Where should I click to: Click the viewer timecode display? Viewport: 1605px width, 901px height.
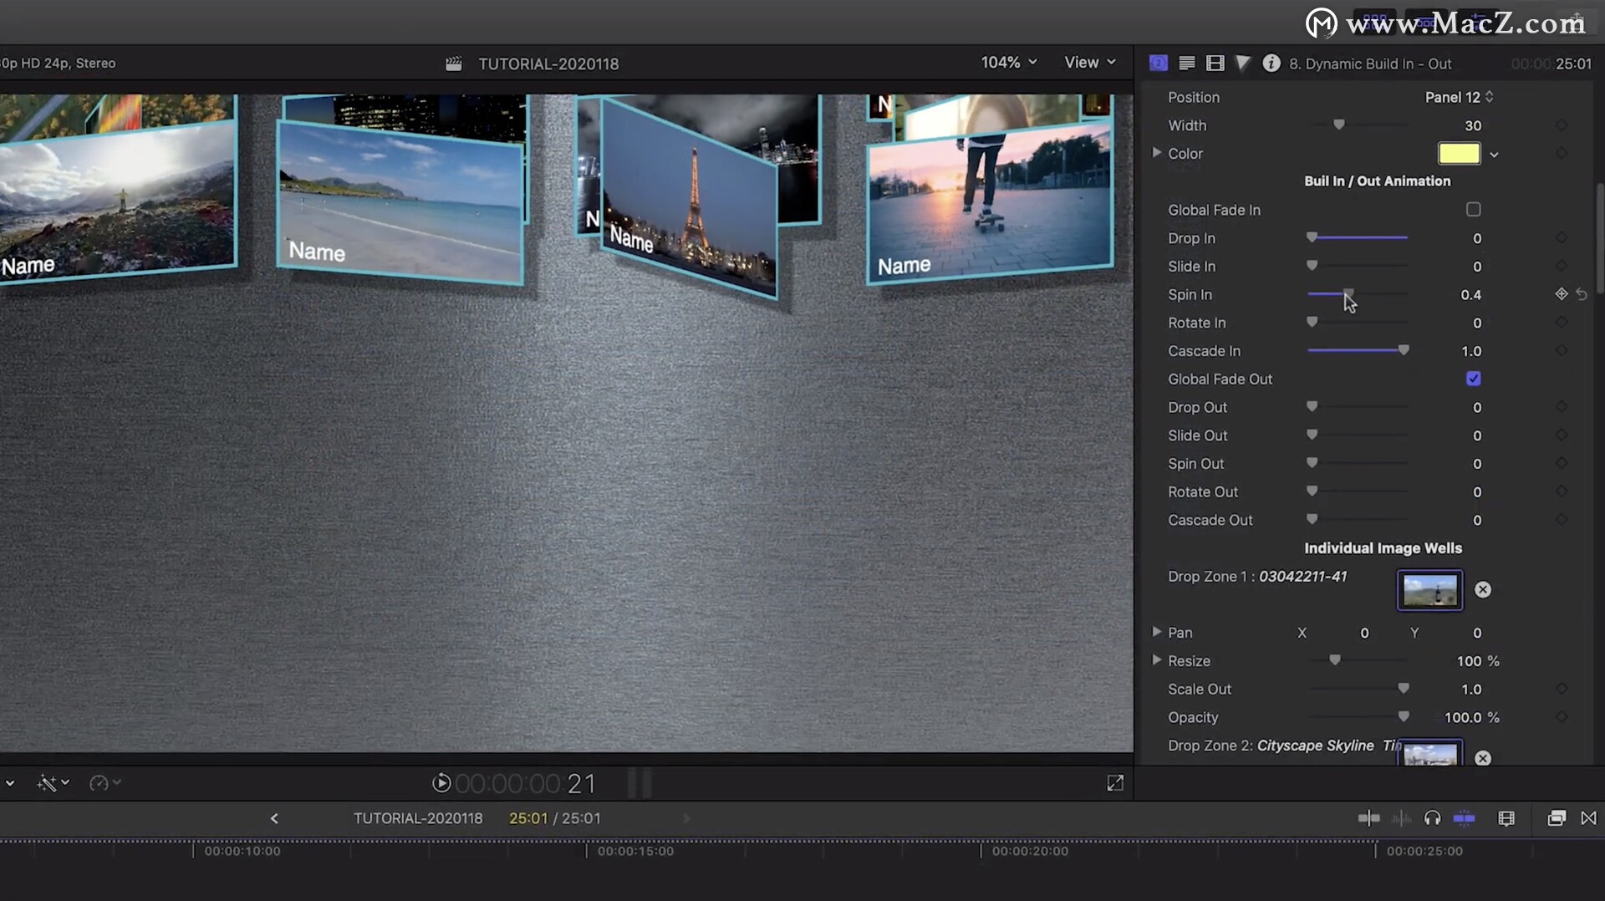point(525,783)
